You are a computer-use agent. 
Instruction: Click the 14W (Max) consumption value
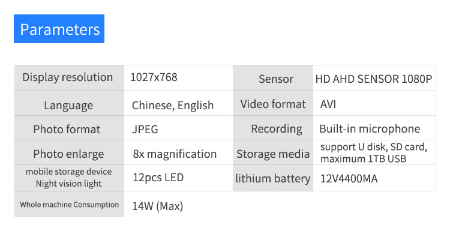point(158,206)
